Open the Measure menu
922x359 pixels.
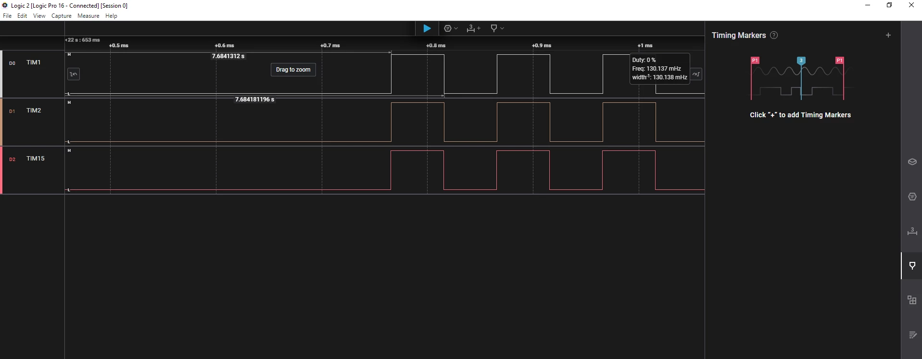(88, 16)
